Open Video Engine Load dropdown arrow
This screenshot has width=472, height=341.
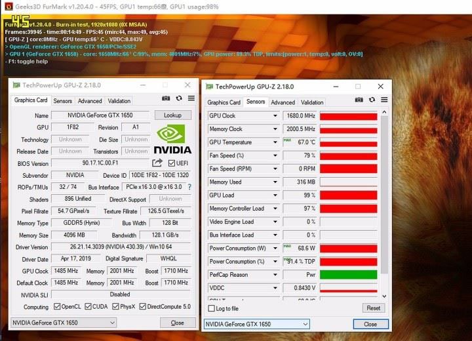[x=275, y=222]
